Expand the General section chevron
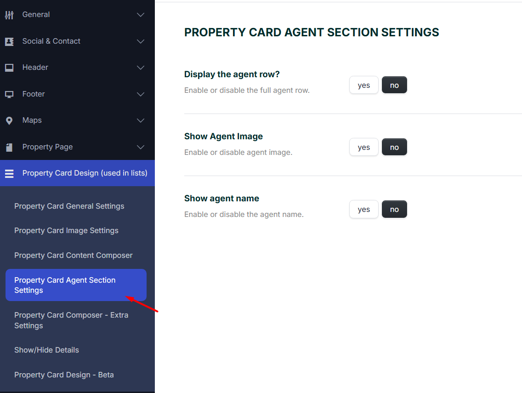The image size is (522, 393). point(141,15)
